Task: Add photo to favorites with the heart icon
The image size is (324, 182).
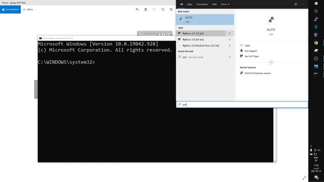Action: [154, 10]
